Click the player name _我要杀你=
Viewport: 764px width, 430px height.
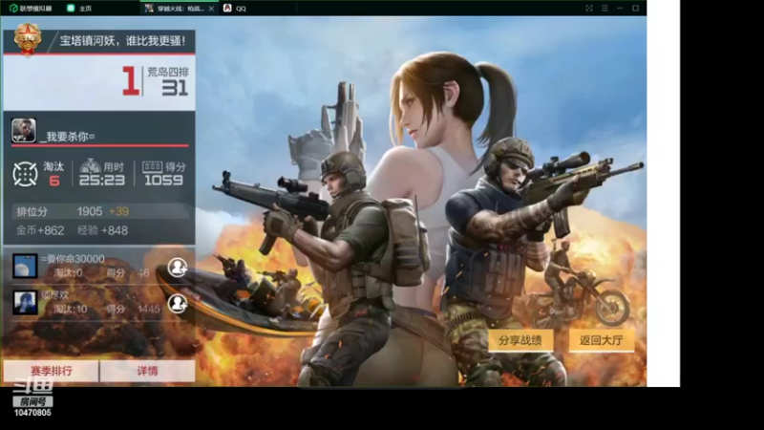click(68, 137)
